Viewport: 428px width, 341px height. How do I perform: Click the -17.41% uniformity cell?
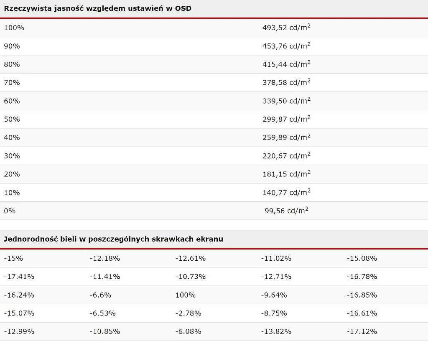click(19, 277)
